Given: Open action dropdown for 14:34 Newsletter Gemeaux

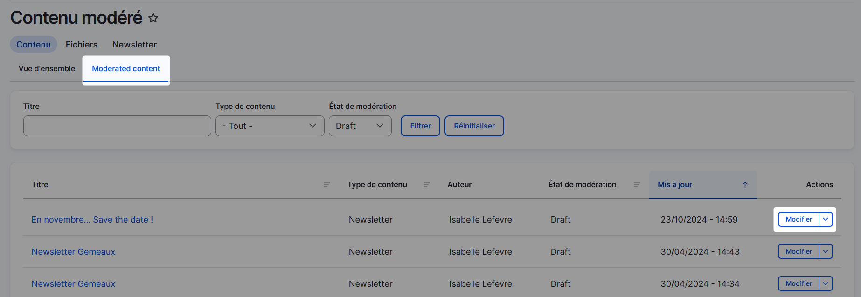Looking at the screenshot, I should click(826, 283).
